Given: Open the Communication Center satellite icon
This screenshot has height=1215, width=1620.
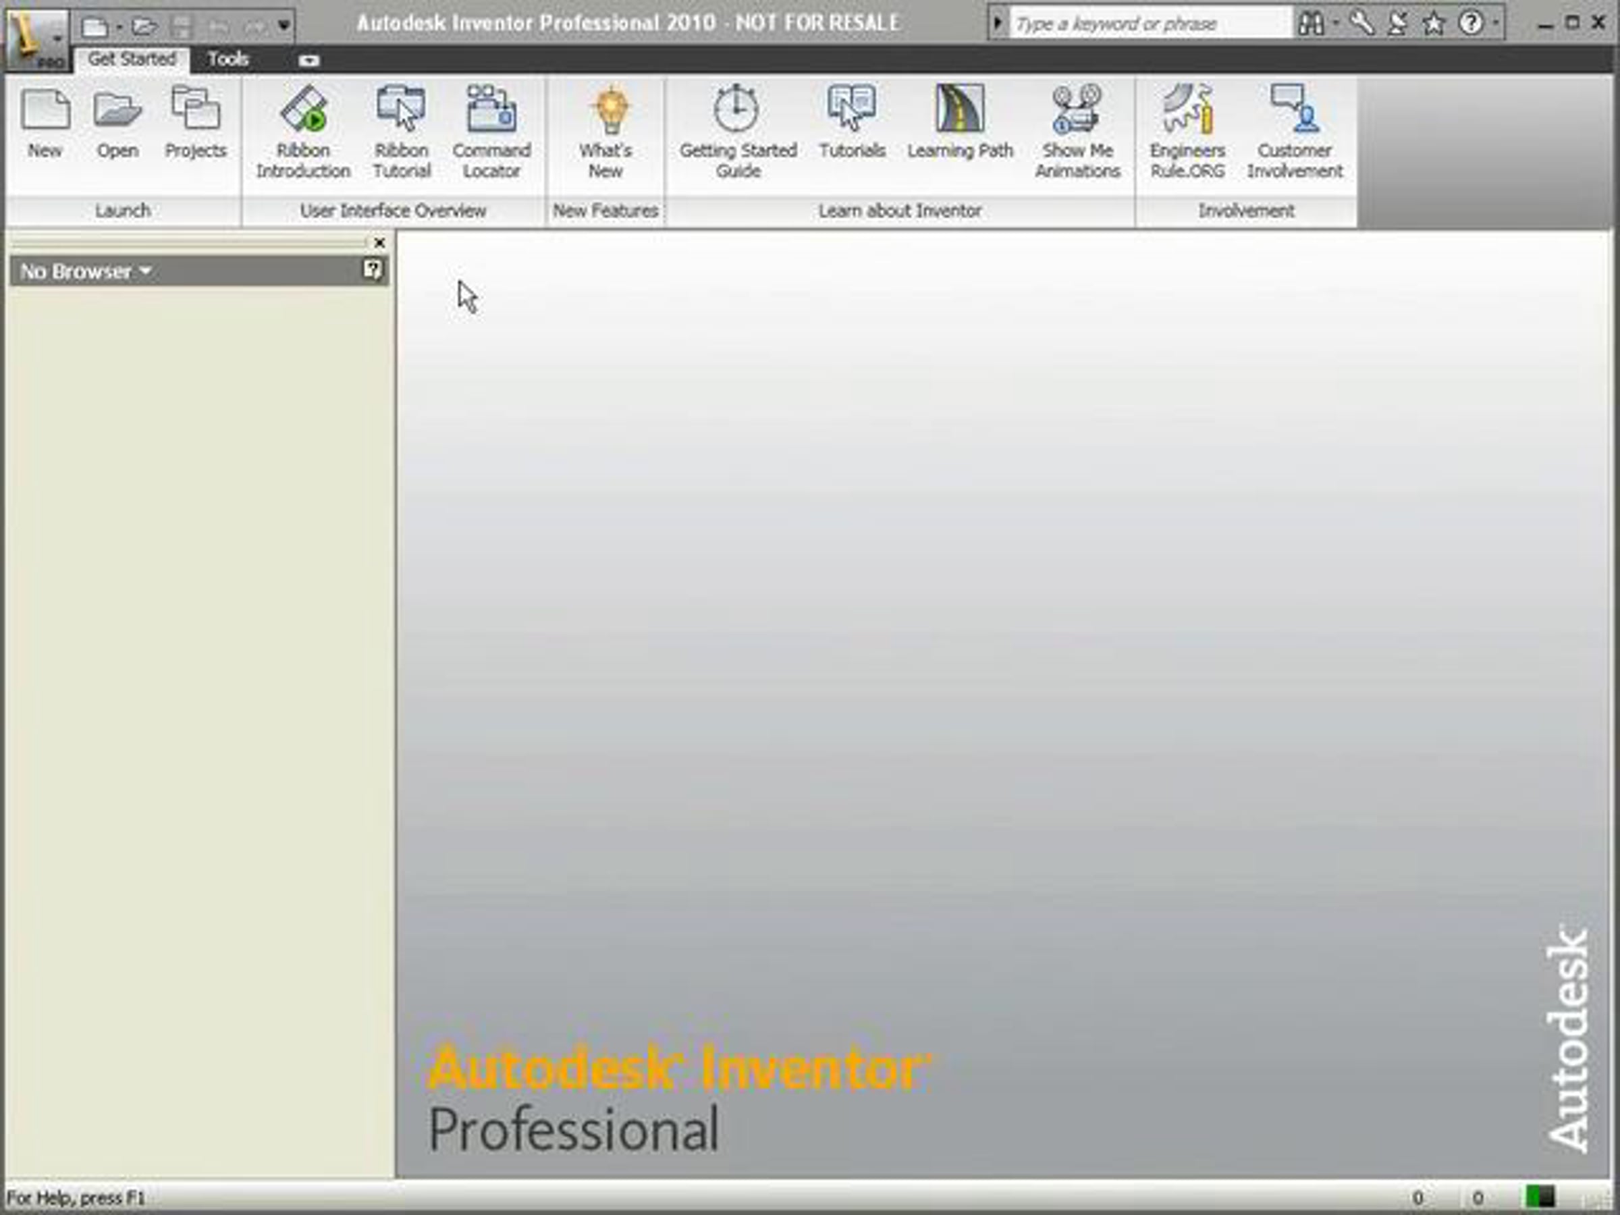Looking at the screenshot, I should [x=1397, y=24].
